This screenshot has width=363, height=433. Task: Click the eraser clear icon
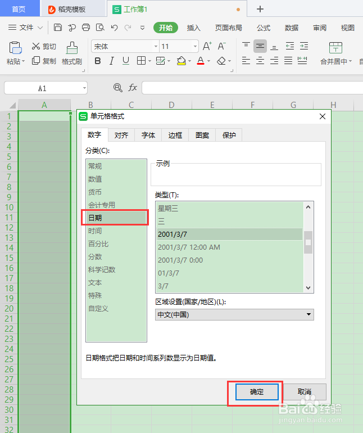(221, 61)
